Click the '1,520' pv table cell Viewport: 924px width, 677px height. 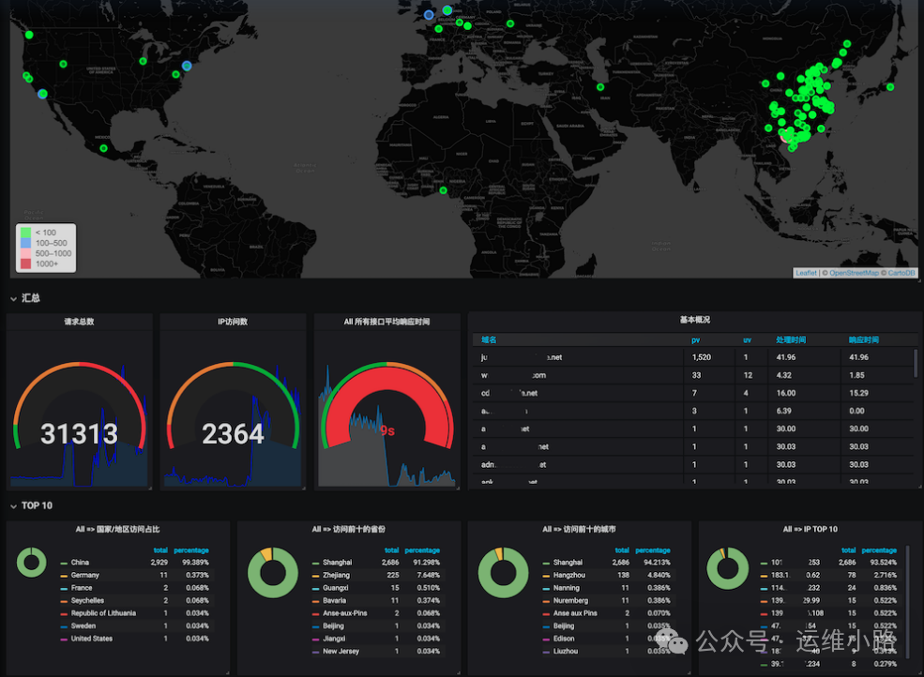pyautogui.click(x=702, y=357)
